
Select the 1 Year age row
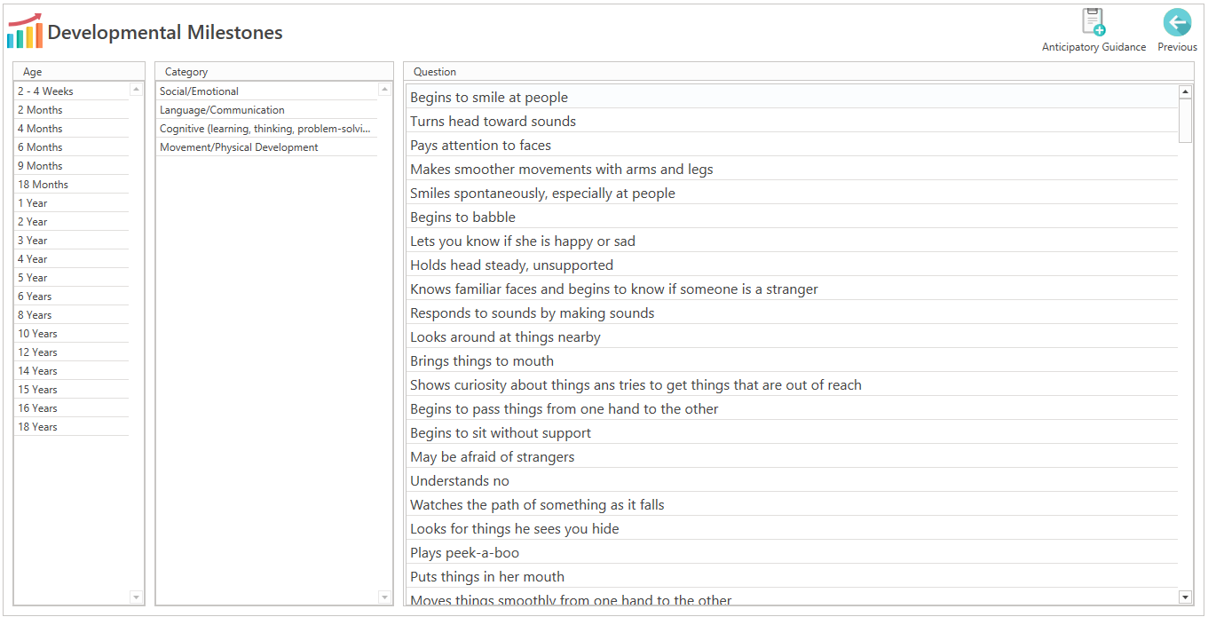[71, 203]
